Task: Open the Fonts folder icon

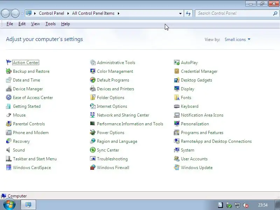Action: point(177,97)
